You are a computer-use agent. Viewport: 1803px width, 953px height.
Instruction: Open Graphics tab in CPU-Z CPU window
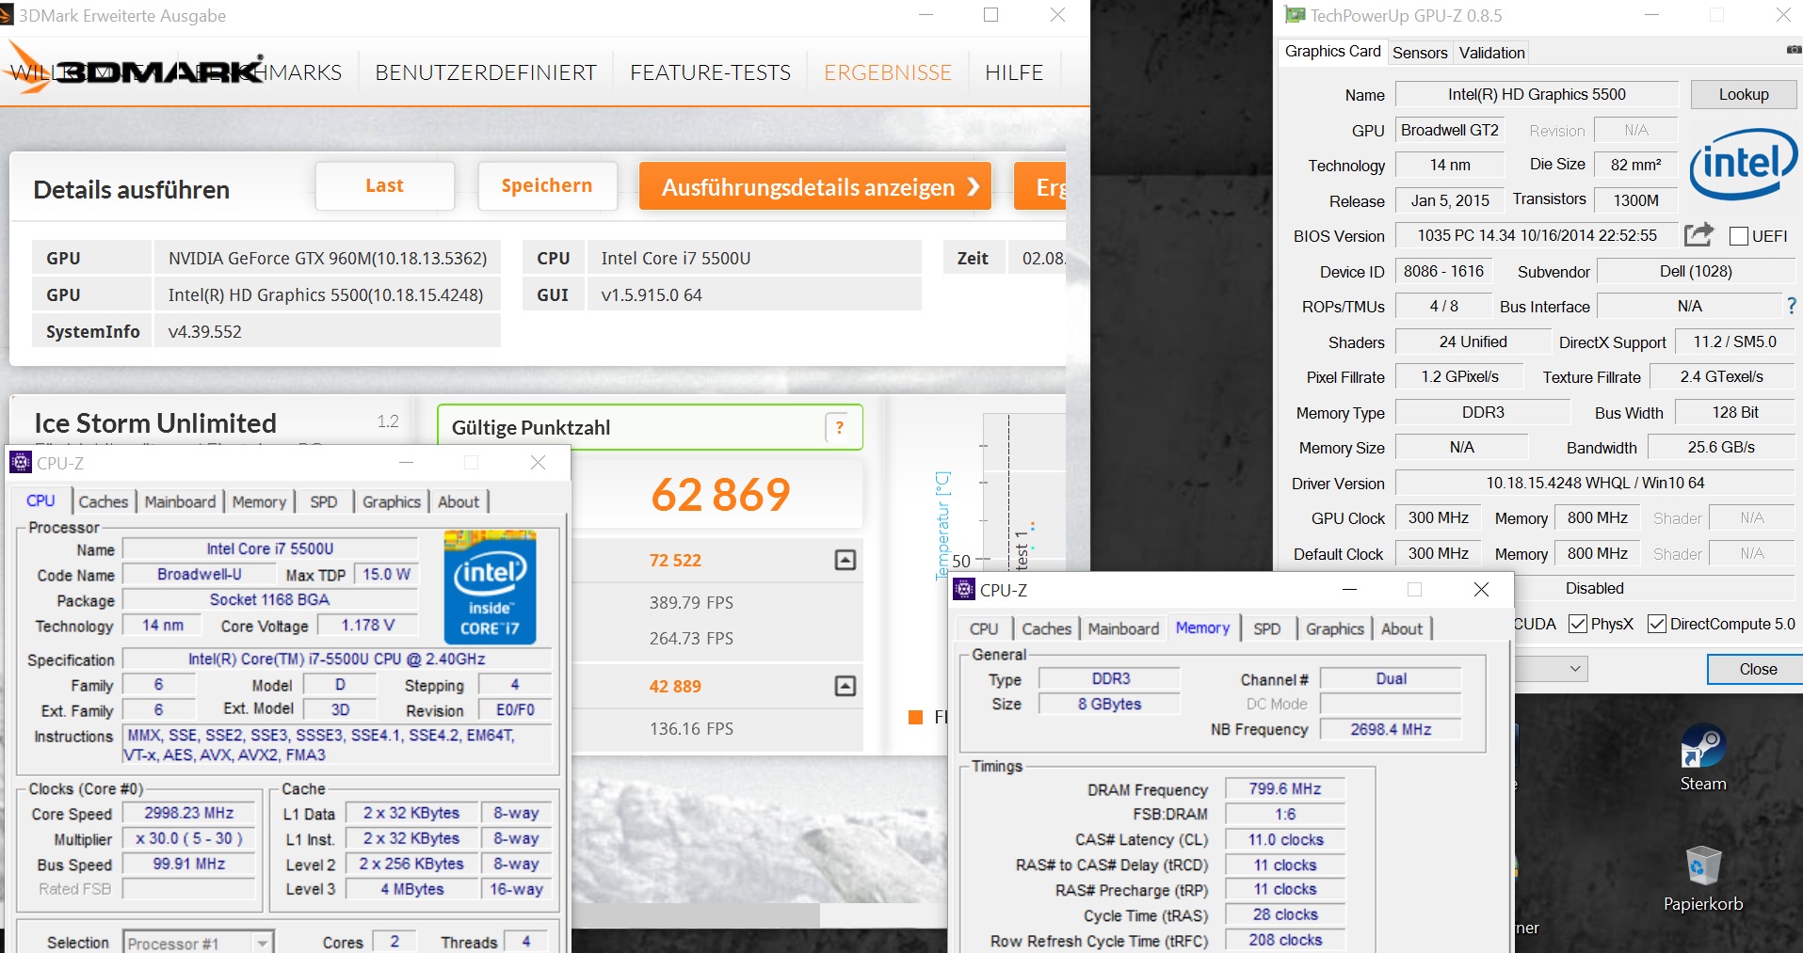[x=392, y=501]
